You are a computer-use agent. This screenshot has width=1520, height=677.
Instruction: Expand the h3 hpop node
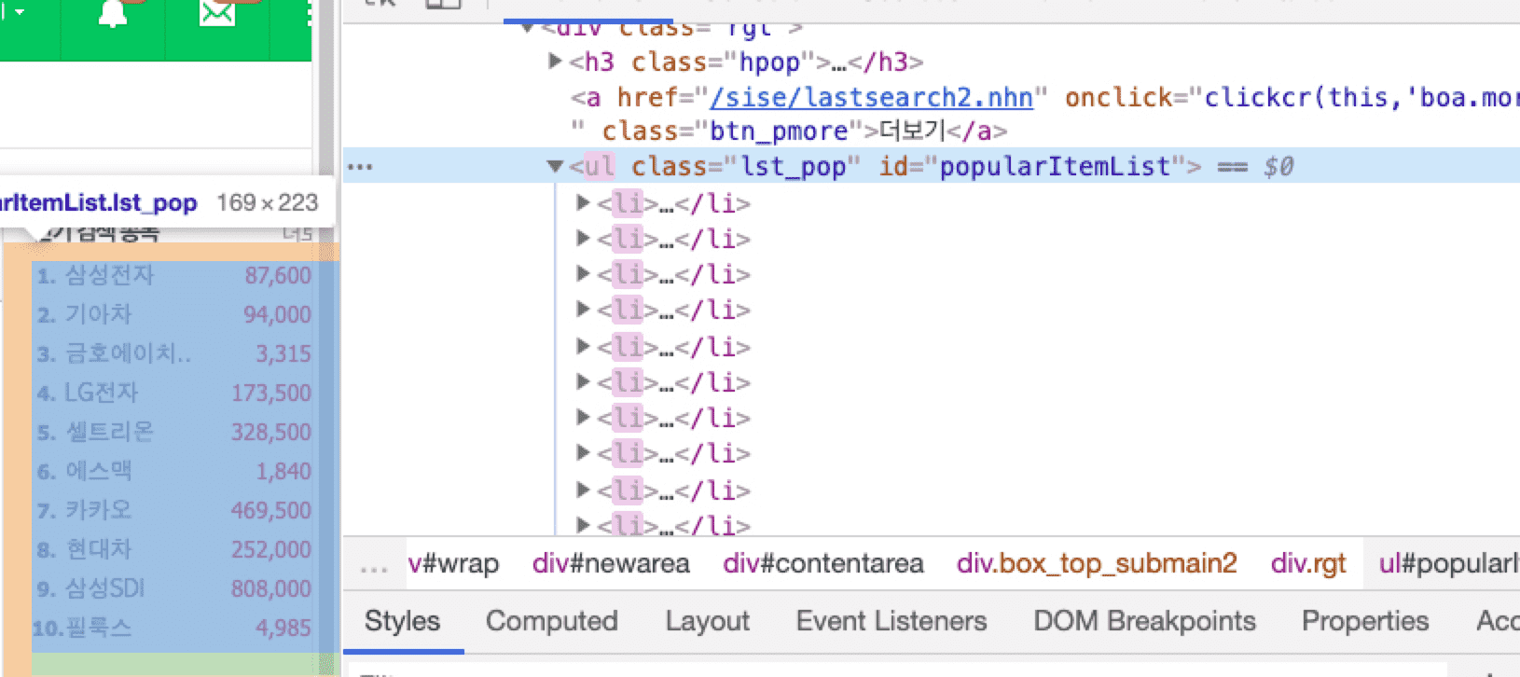(x=555, y=62)
